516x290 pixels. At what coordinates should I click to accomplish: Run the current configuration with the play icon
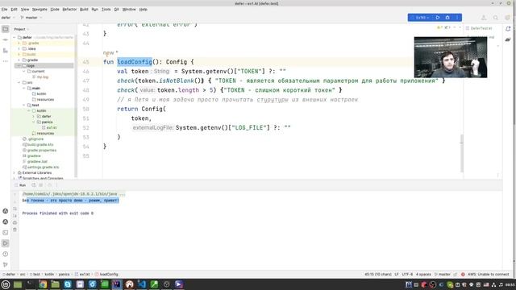click(x=438, y=18)
